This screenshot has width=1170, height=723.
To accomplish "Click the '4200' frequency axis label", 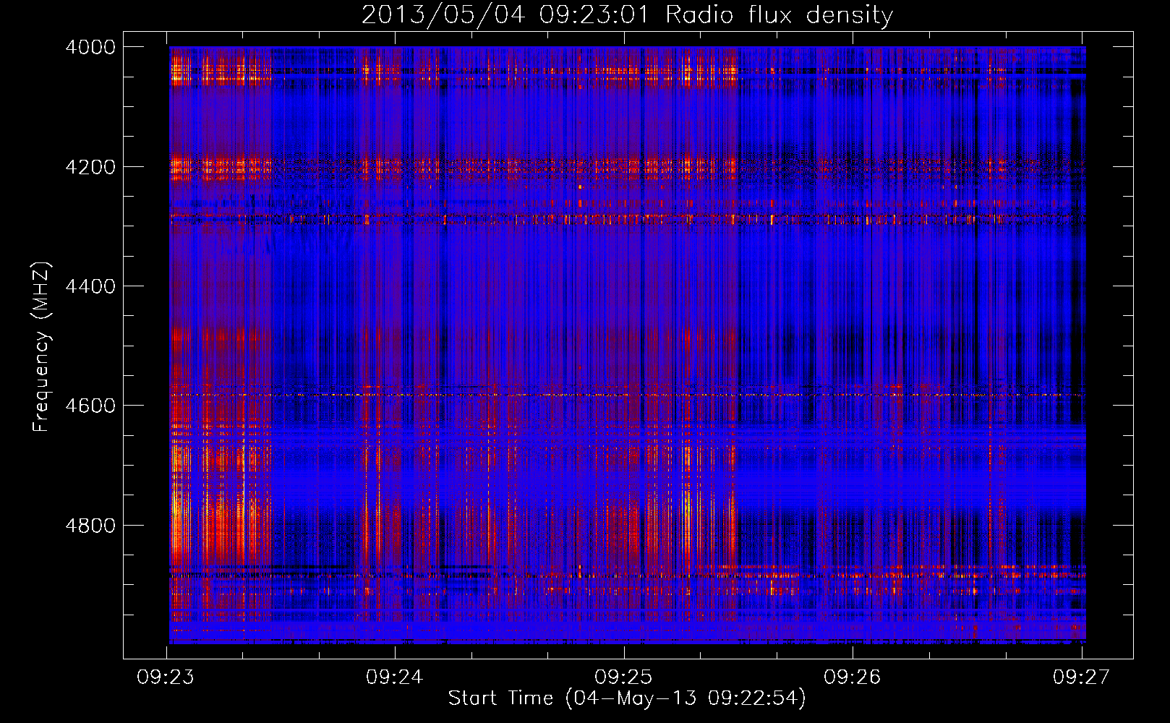I will tap(90, 166).
